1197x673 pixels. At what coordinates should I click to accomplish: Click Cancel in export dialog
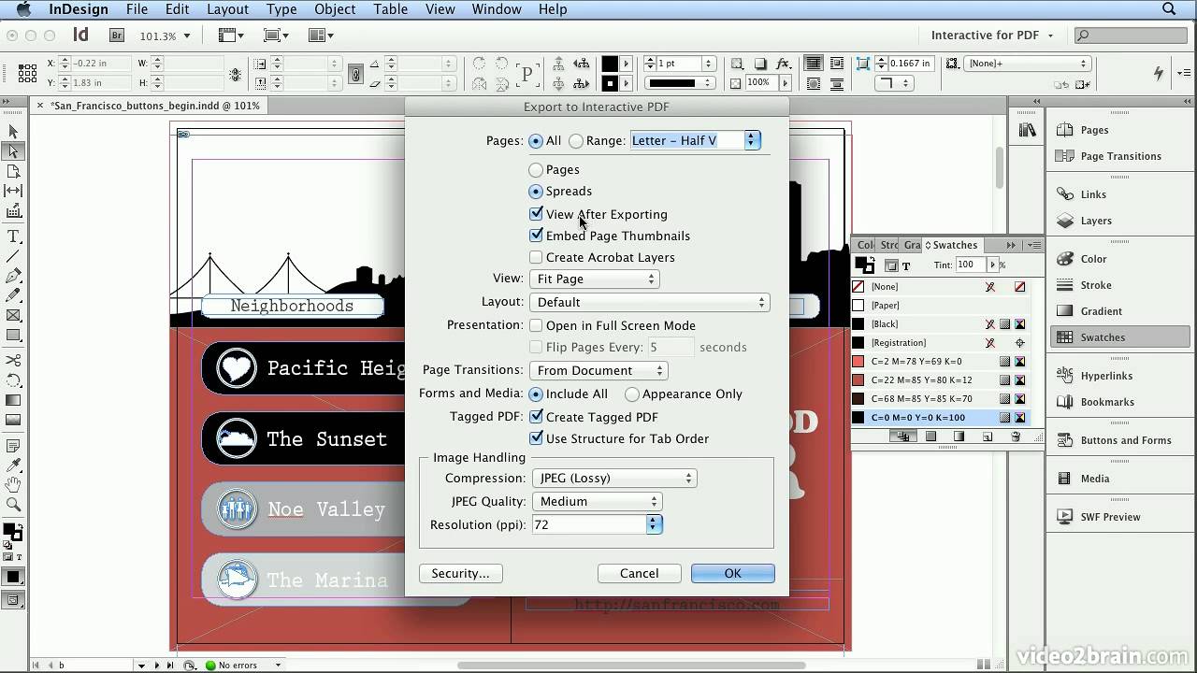tap(639, 573)
